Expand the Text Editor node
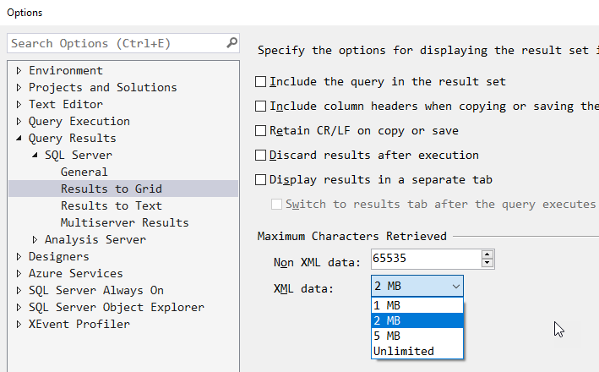The image size is (599, 372). pos(19,104)
